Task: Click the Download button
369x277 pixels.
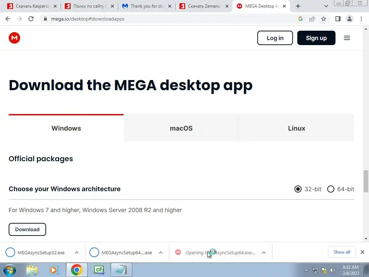Action: pos(27,229)
